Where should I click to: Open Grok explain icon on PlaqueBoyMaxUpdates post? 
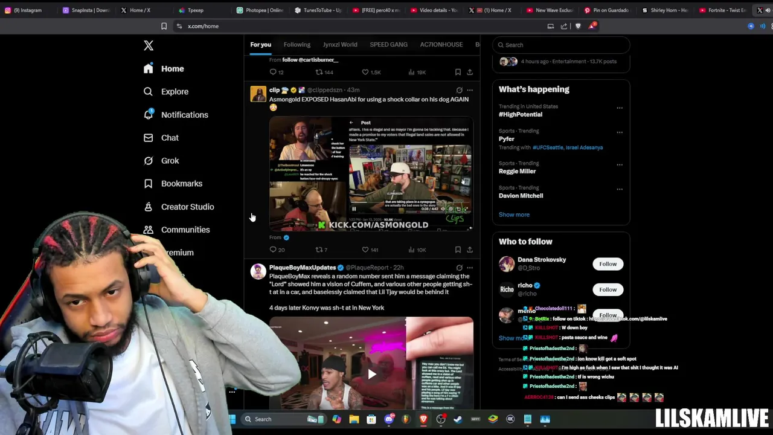[x=459, y=268]
